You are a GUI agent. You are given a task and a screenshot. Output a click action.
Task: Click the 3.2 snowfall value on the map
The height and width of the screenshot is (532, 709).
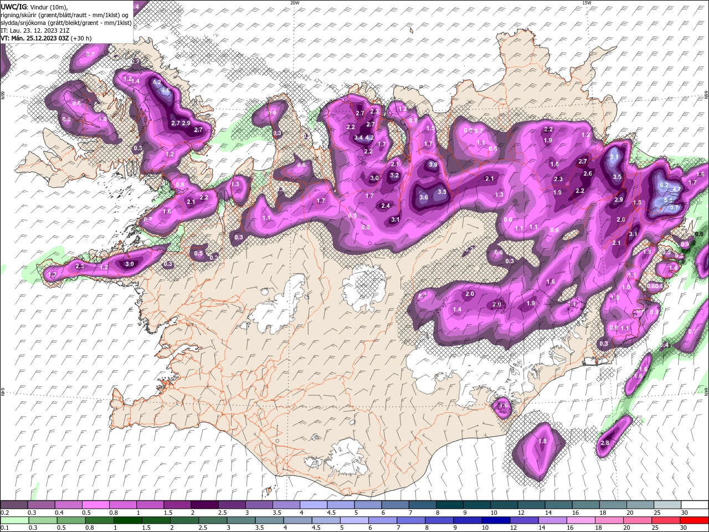(x=394, y=175)
